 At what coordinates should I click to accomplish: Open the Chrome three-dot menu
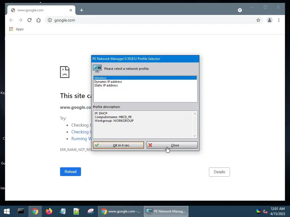coord(279,20)
